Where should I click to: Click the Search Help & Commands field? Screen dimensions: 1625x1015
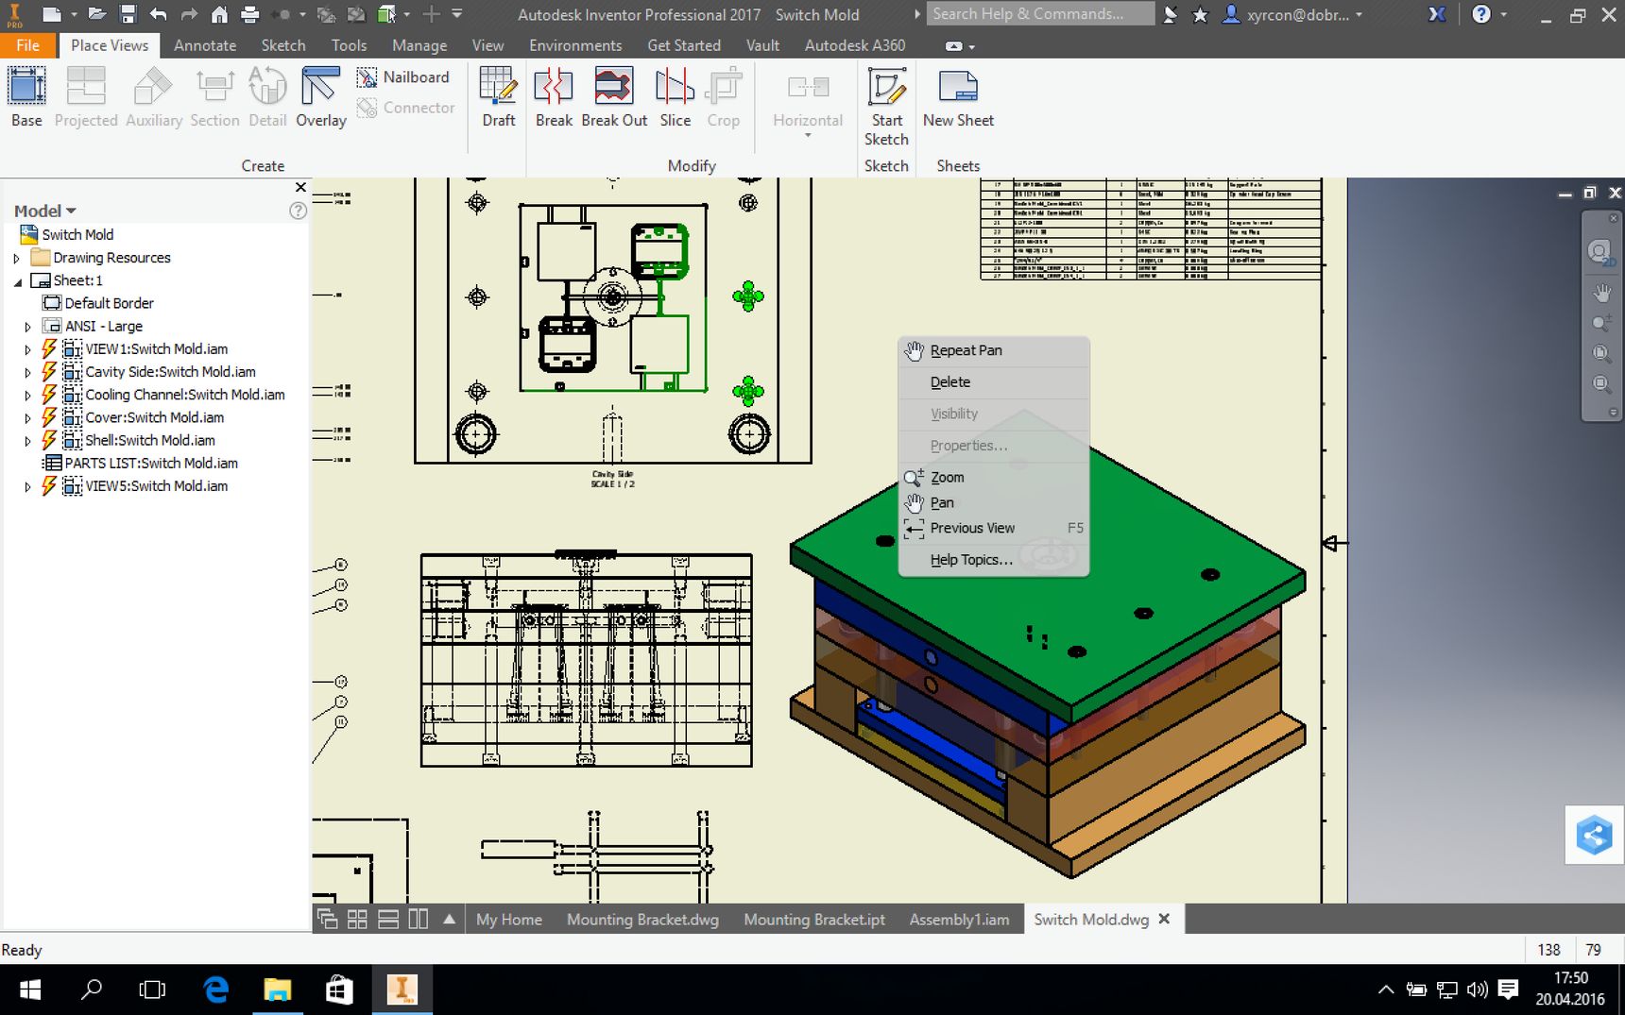tap(1040, 13)
